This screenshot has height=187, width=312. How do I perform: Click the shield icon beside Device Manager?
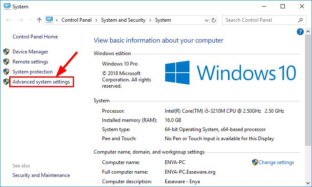click(6, 52)
